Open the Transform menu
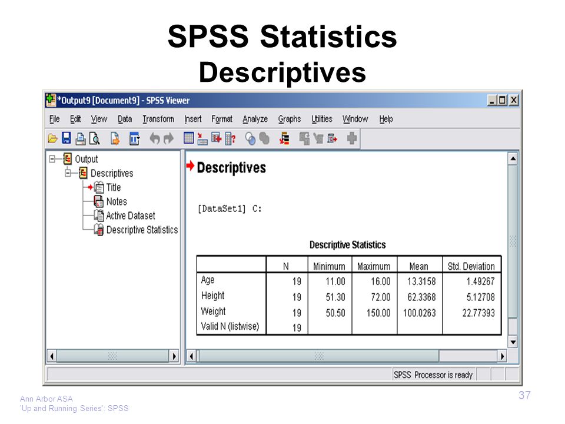 pos(158,119)
